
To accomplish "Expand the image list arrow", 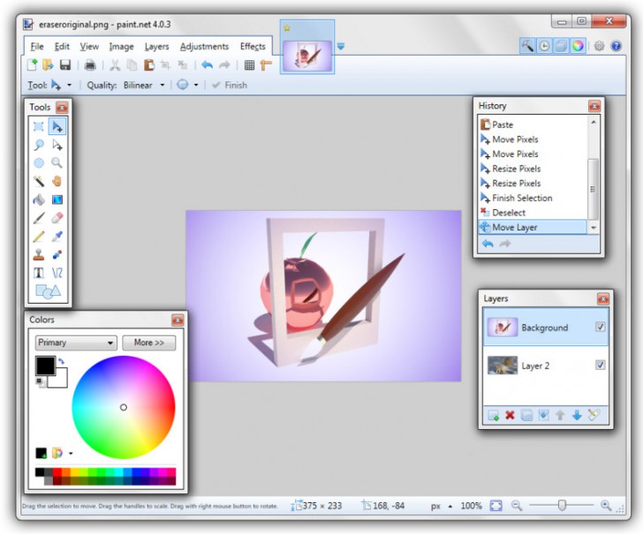I will 341,47.
